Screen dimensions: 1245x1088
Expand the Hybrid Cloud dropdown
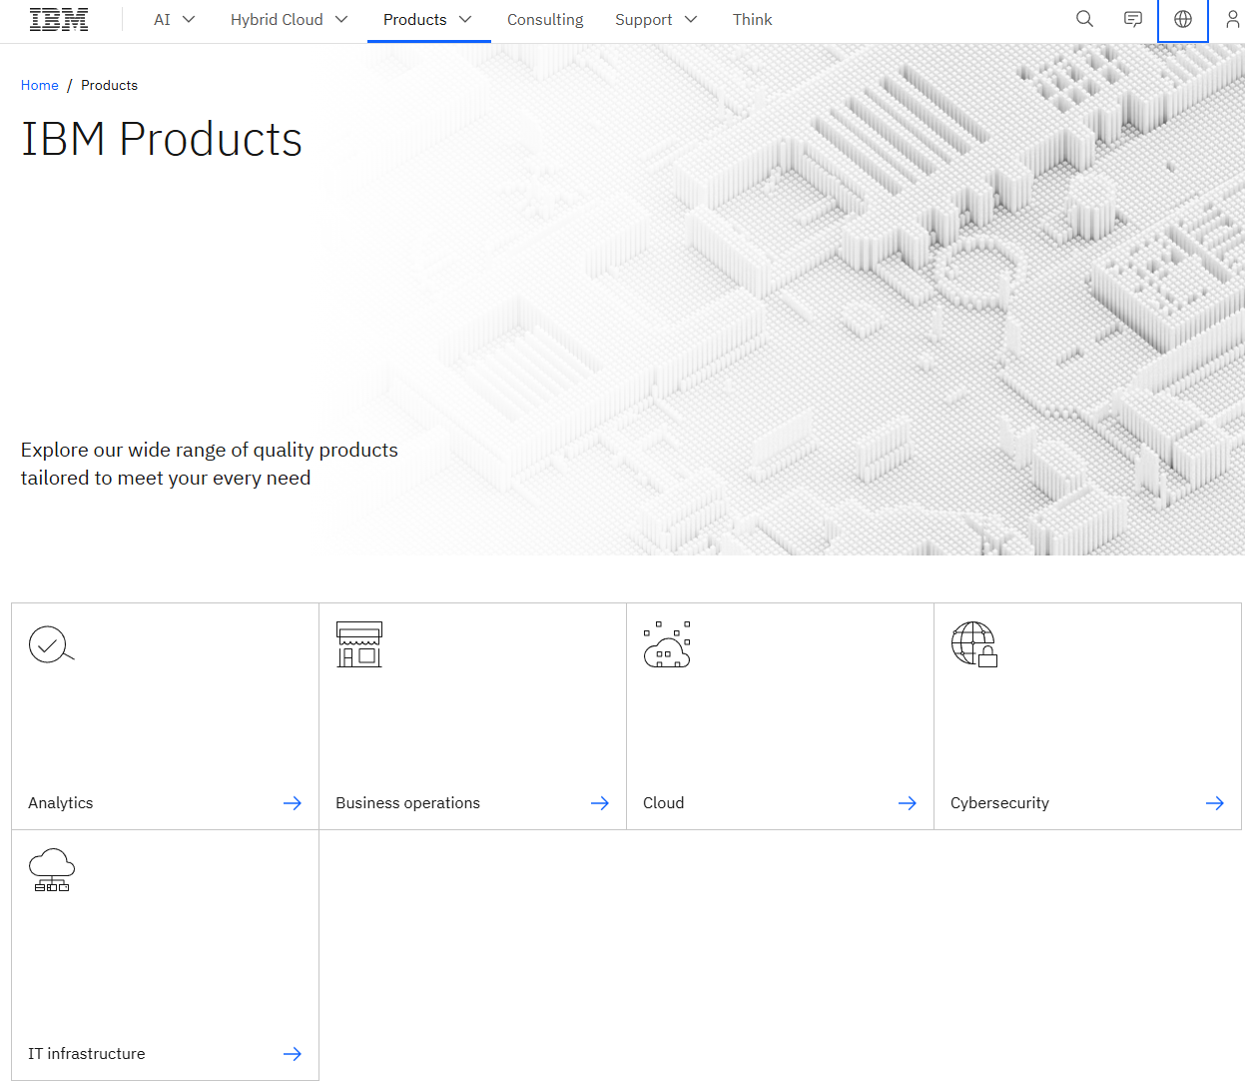pyautogui.click(x=289, y=19)
